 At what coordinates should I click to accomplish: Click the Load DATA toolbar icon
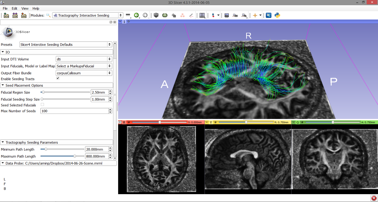pos(6,15)
